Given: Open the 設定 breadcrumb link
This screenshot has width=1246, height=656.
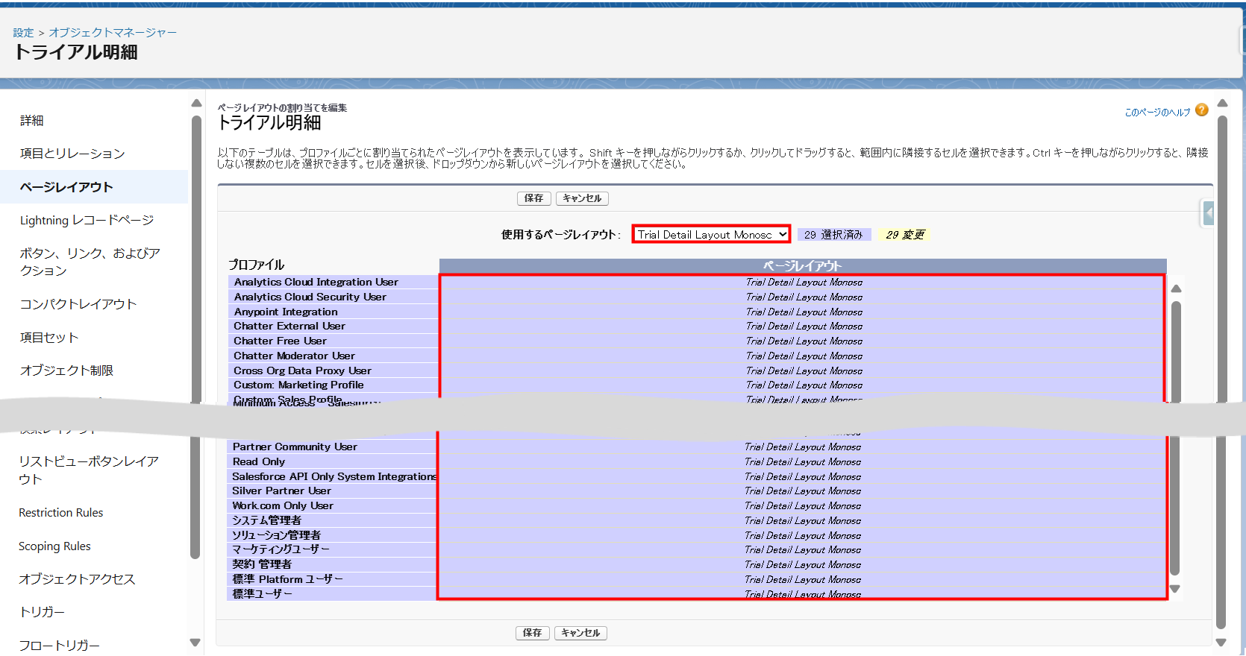Looking at the screenshot, I should 23,33.
